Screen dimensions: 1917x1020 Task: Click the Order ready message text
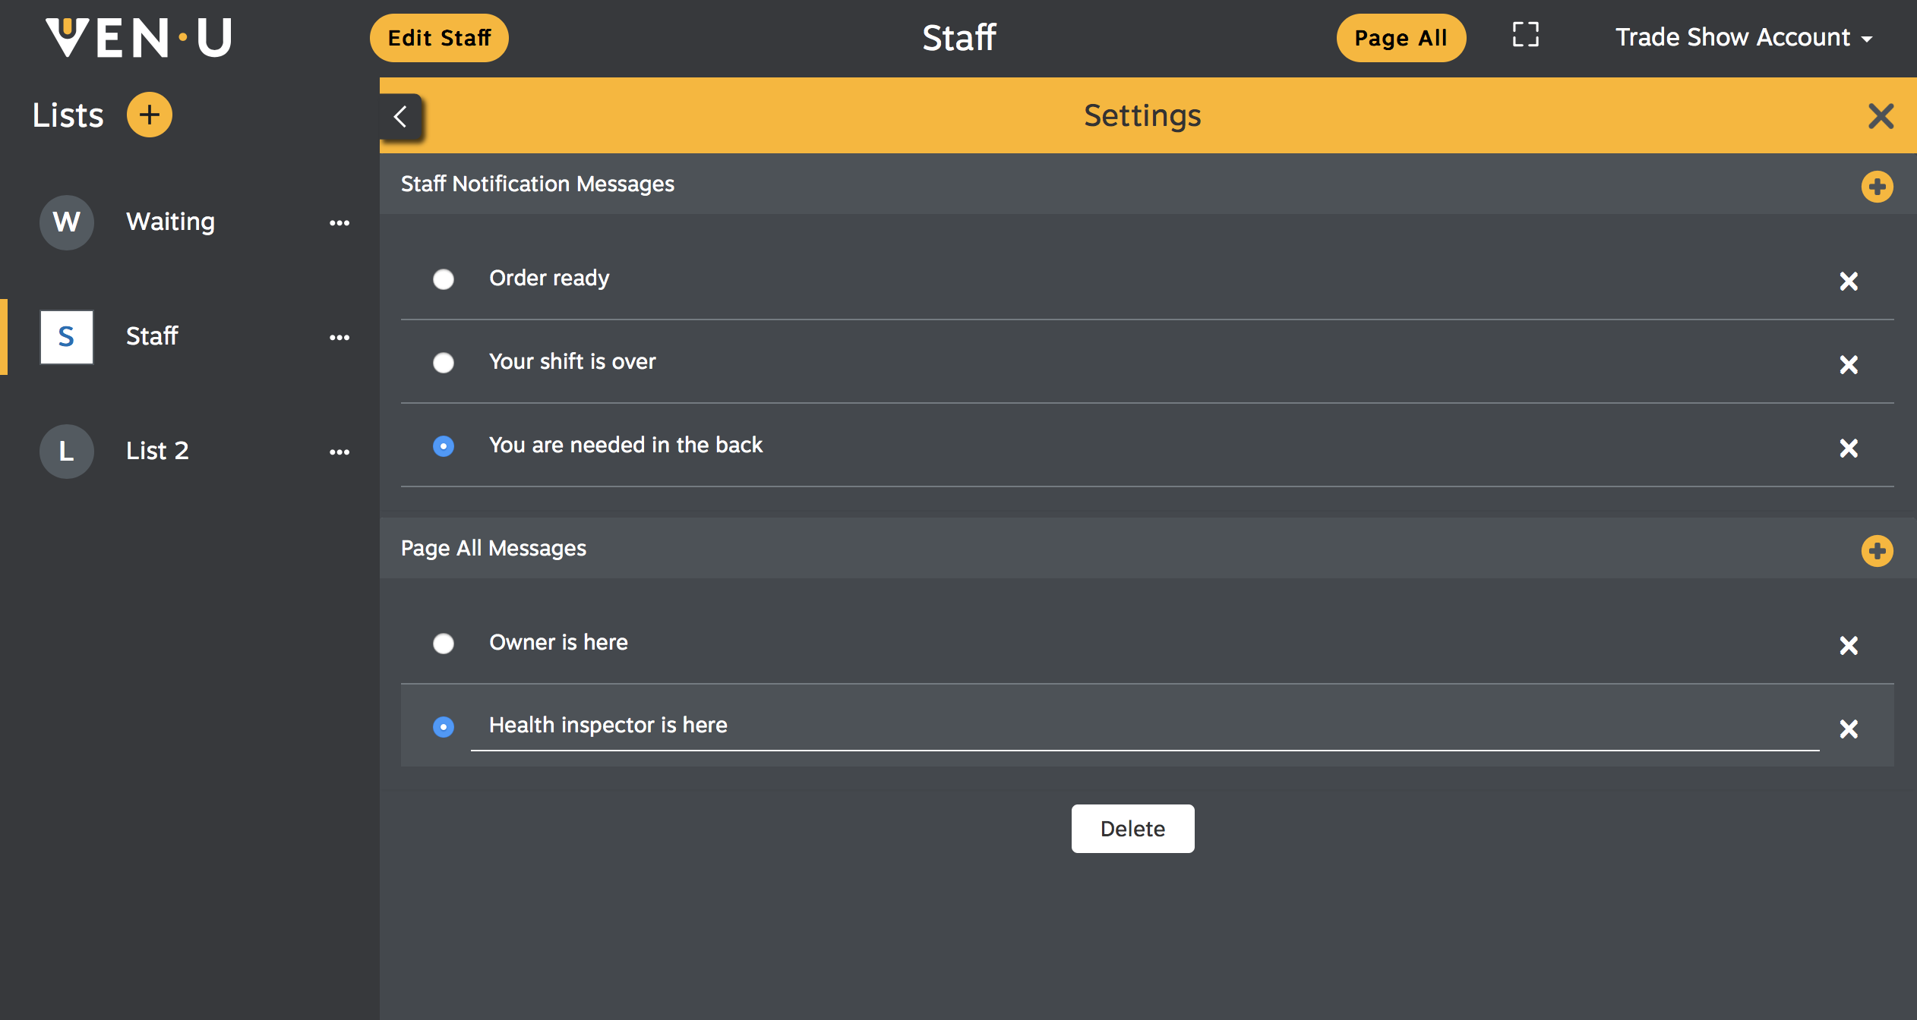[x=549, y=279]
